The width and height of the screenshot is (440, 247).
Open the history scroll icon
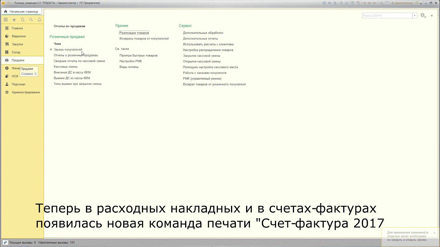click(23, 20)
